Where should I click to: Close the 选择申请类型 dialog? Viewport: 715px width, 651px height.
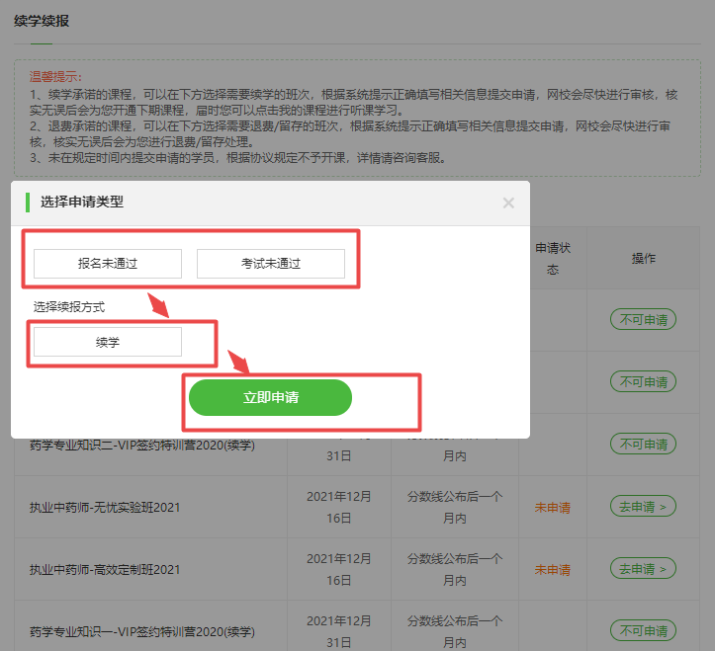pos(508,203)
